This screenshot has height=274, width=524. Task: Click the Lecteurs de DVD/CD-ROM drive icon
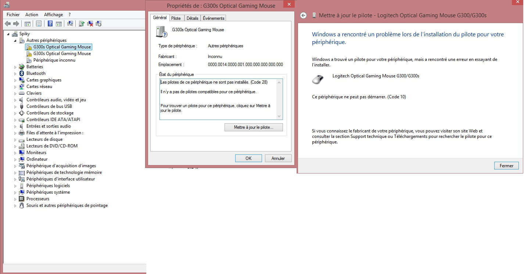[x=22, y=146]
